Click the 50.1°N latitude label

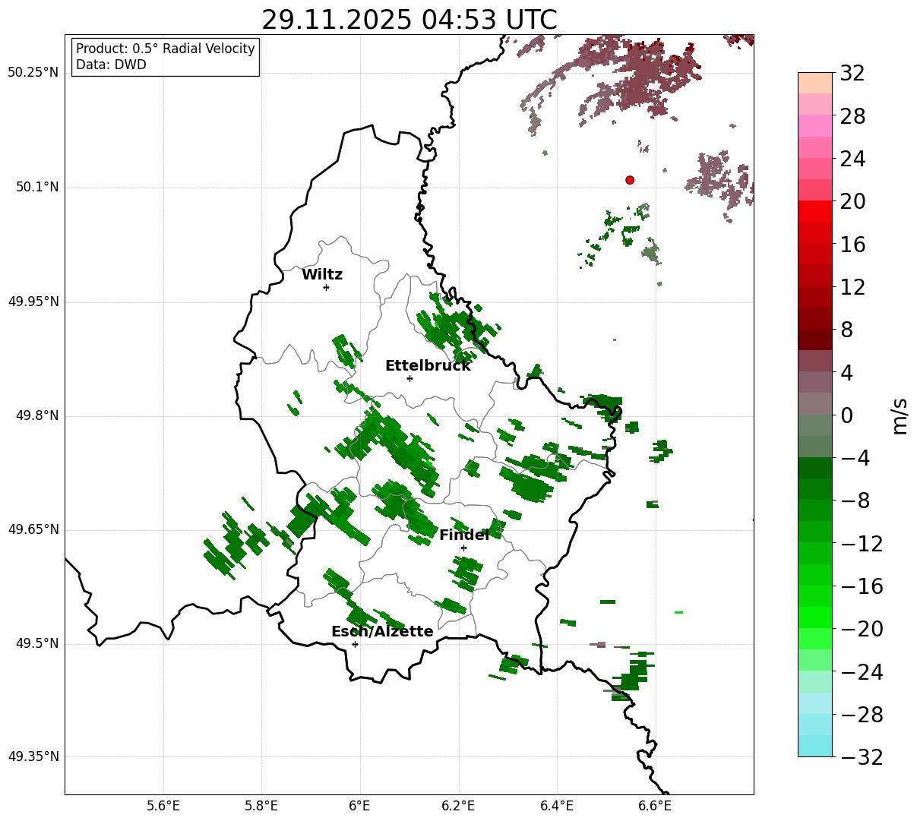36,187
